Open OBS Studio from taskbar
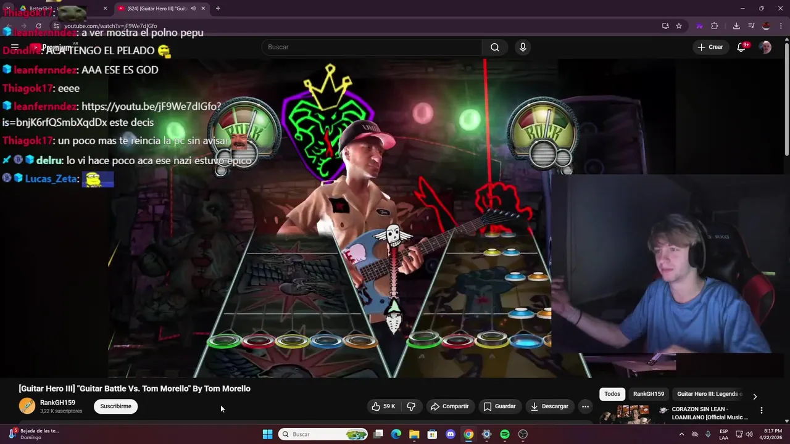Image resolution: width=790 pixels, height=444 pixels. click(523, 434)
